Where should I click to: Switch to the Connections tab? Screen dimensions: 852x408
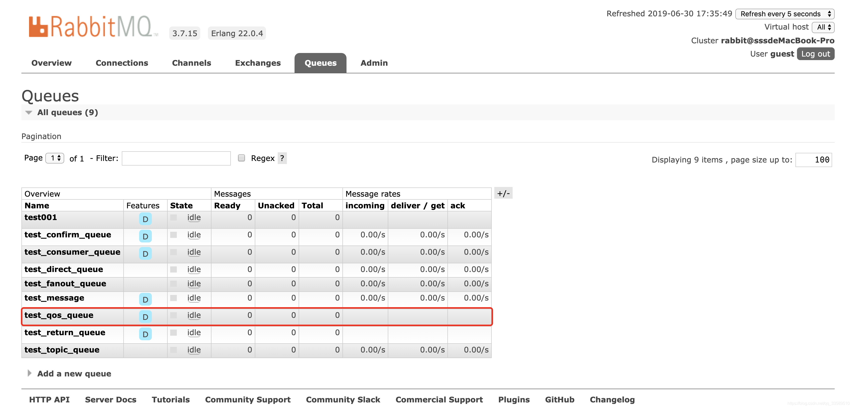coord(122,63)
